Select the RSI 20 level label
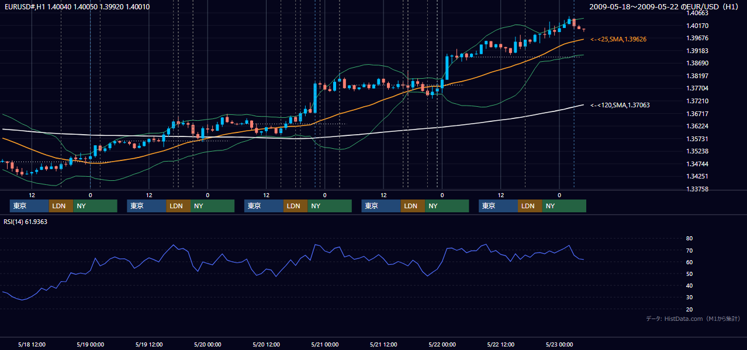The image size is (747, 350). (x=689, y=309)
